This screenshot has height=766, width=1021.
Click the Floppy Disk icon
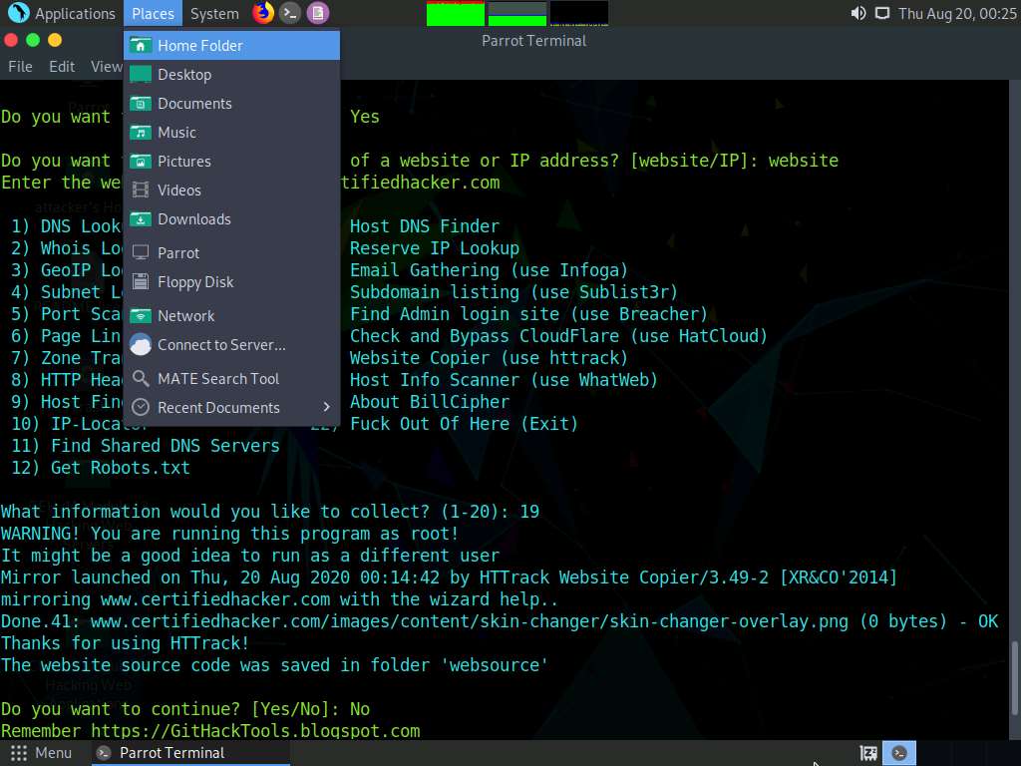(x=140, y=282)
